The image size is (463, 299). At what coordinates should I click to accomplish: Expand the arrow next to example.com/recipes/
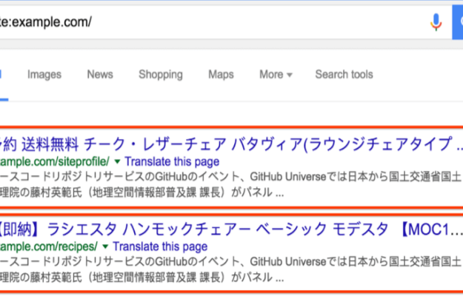[105, 246]
